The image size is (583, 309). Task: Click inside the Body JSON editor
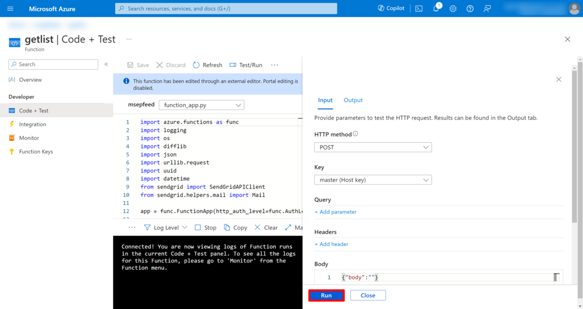[438, 277]
